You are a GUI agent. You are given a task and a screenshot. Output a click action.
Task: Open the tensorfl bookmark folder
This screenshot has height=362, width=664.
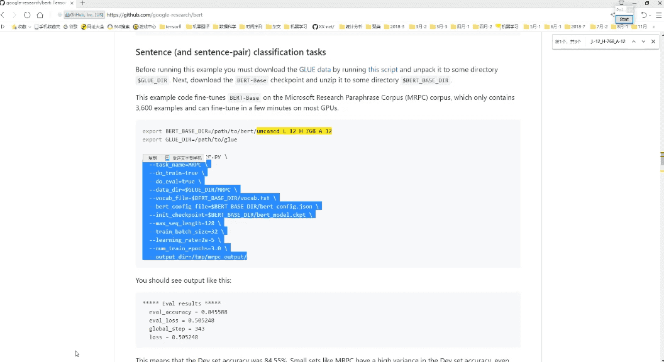point(170,27)
